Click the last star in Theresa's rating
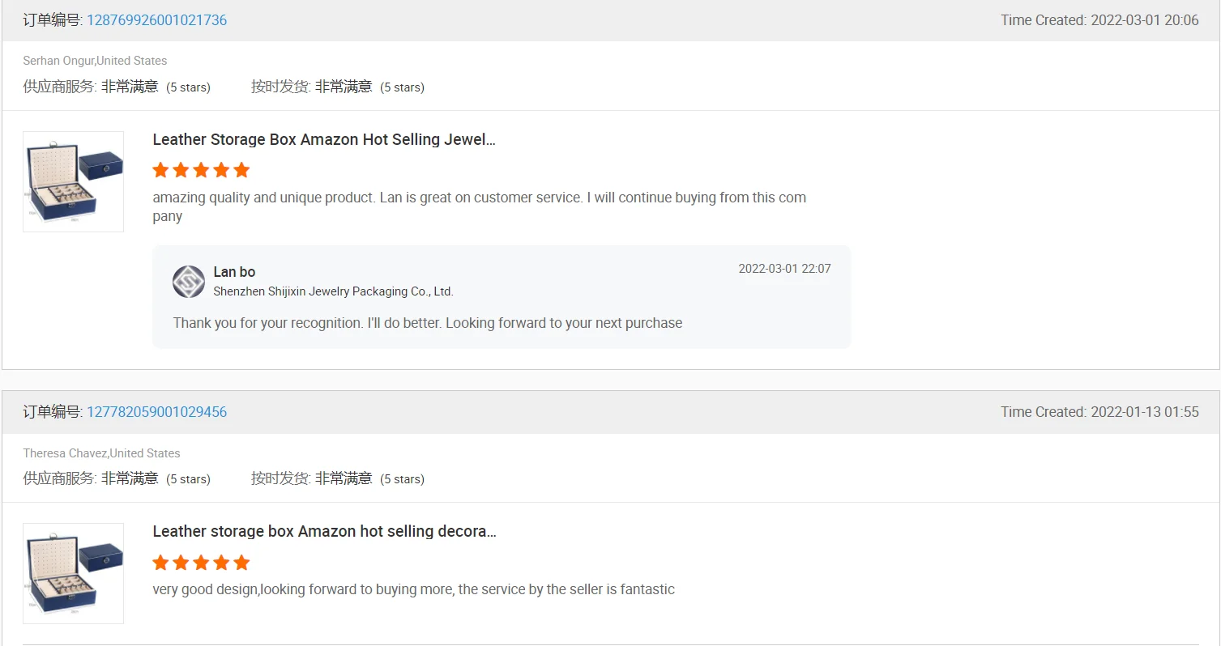 click(x=241, y=563)
